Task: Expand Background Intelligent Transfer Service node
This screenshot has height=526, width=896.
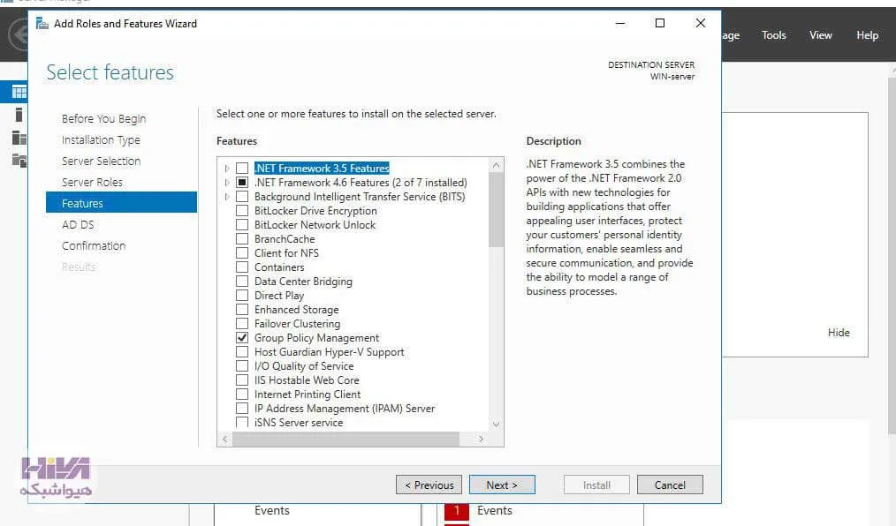Action: coord(227,197)
